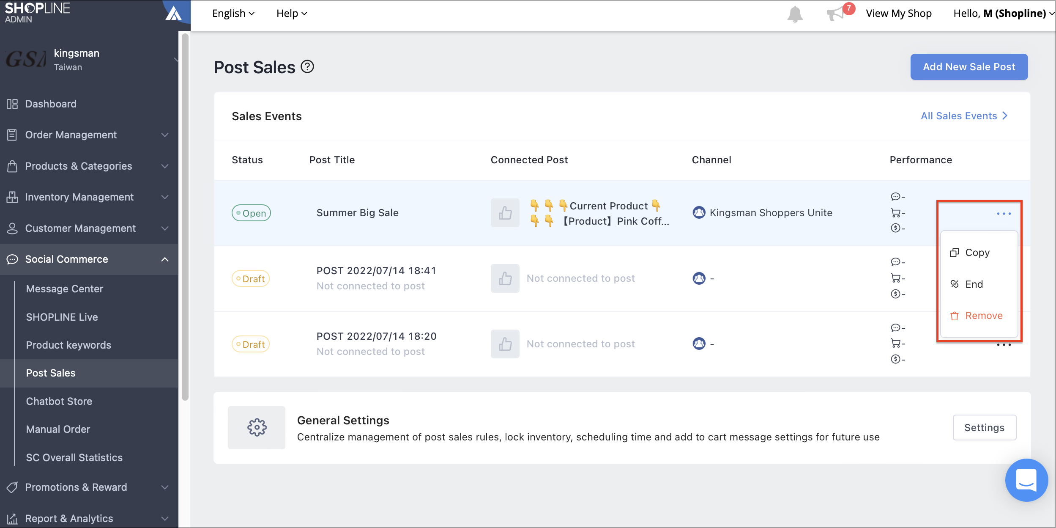Screen dimensions: 1056x528
Task: Click the kingsman shop logo
Action: pyautogui.click(x=25, y=59)
